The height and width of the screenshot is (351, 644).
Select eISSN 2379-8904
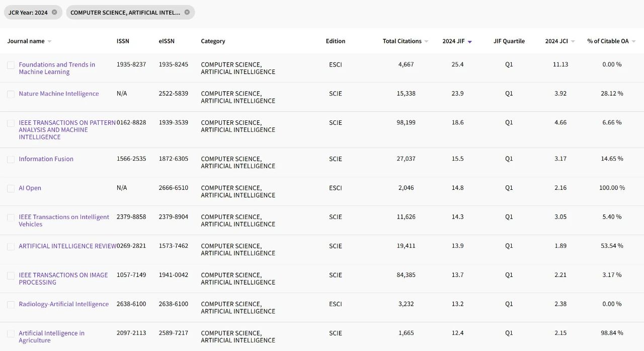coord(174,217)
